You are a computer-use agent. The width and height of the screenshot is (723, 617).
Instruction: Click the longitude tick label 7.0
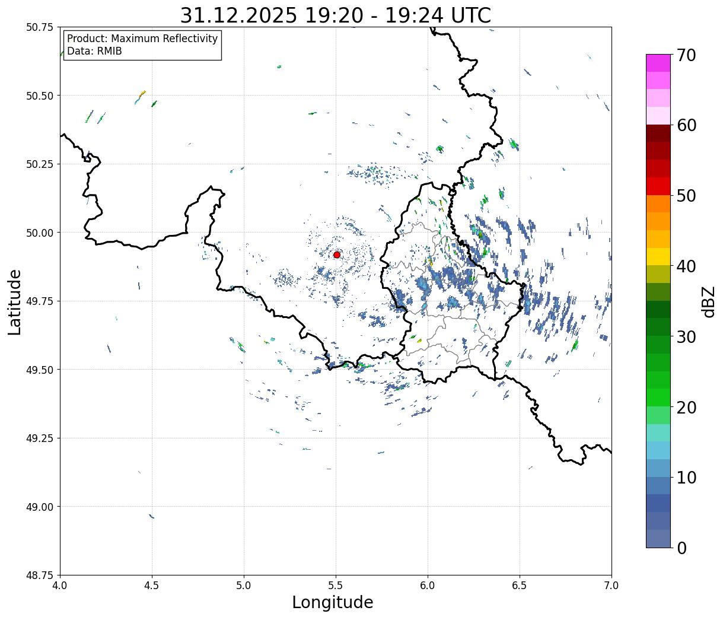click(611, 586)
